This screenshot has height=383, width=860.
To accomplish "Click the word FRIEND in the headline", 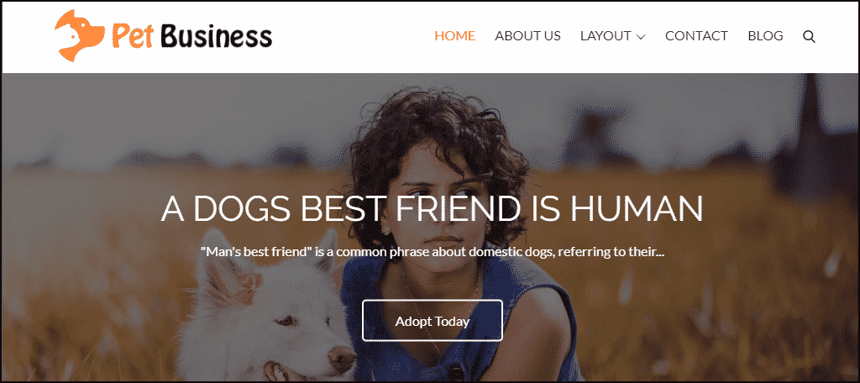I will click(459, 208).
